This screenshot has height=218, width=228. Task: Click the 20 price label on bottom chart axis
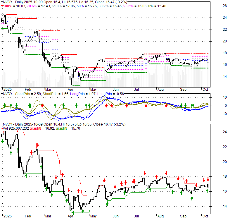[225, 162]
